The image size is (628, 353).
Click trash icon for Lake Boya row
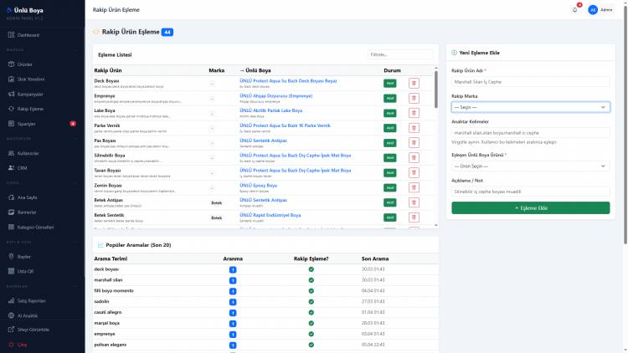coord(414,113)
